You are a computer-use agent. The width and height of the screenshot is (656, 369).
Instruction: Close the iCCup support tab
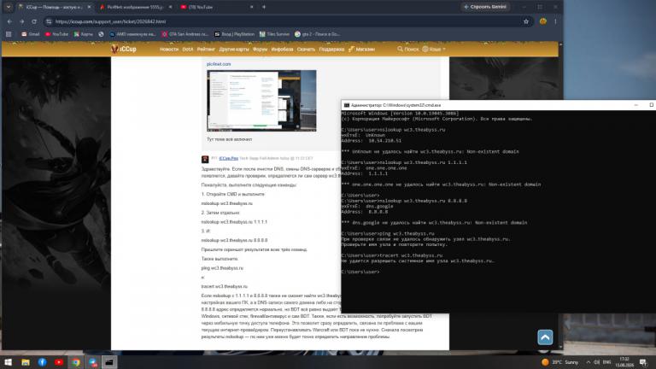(89, 7)
